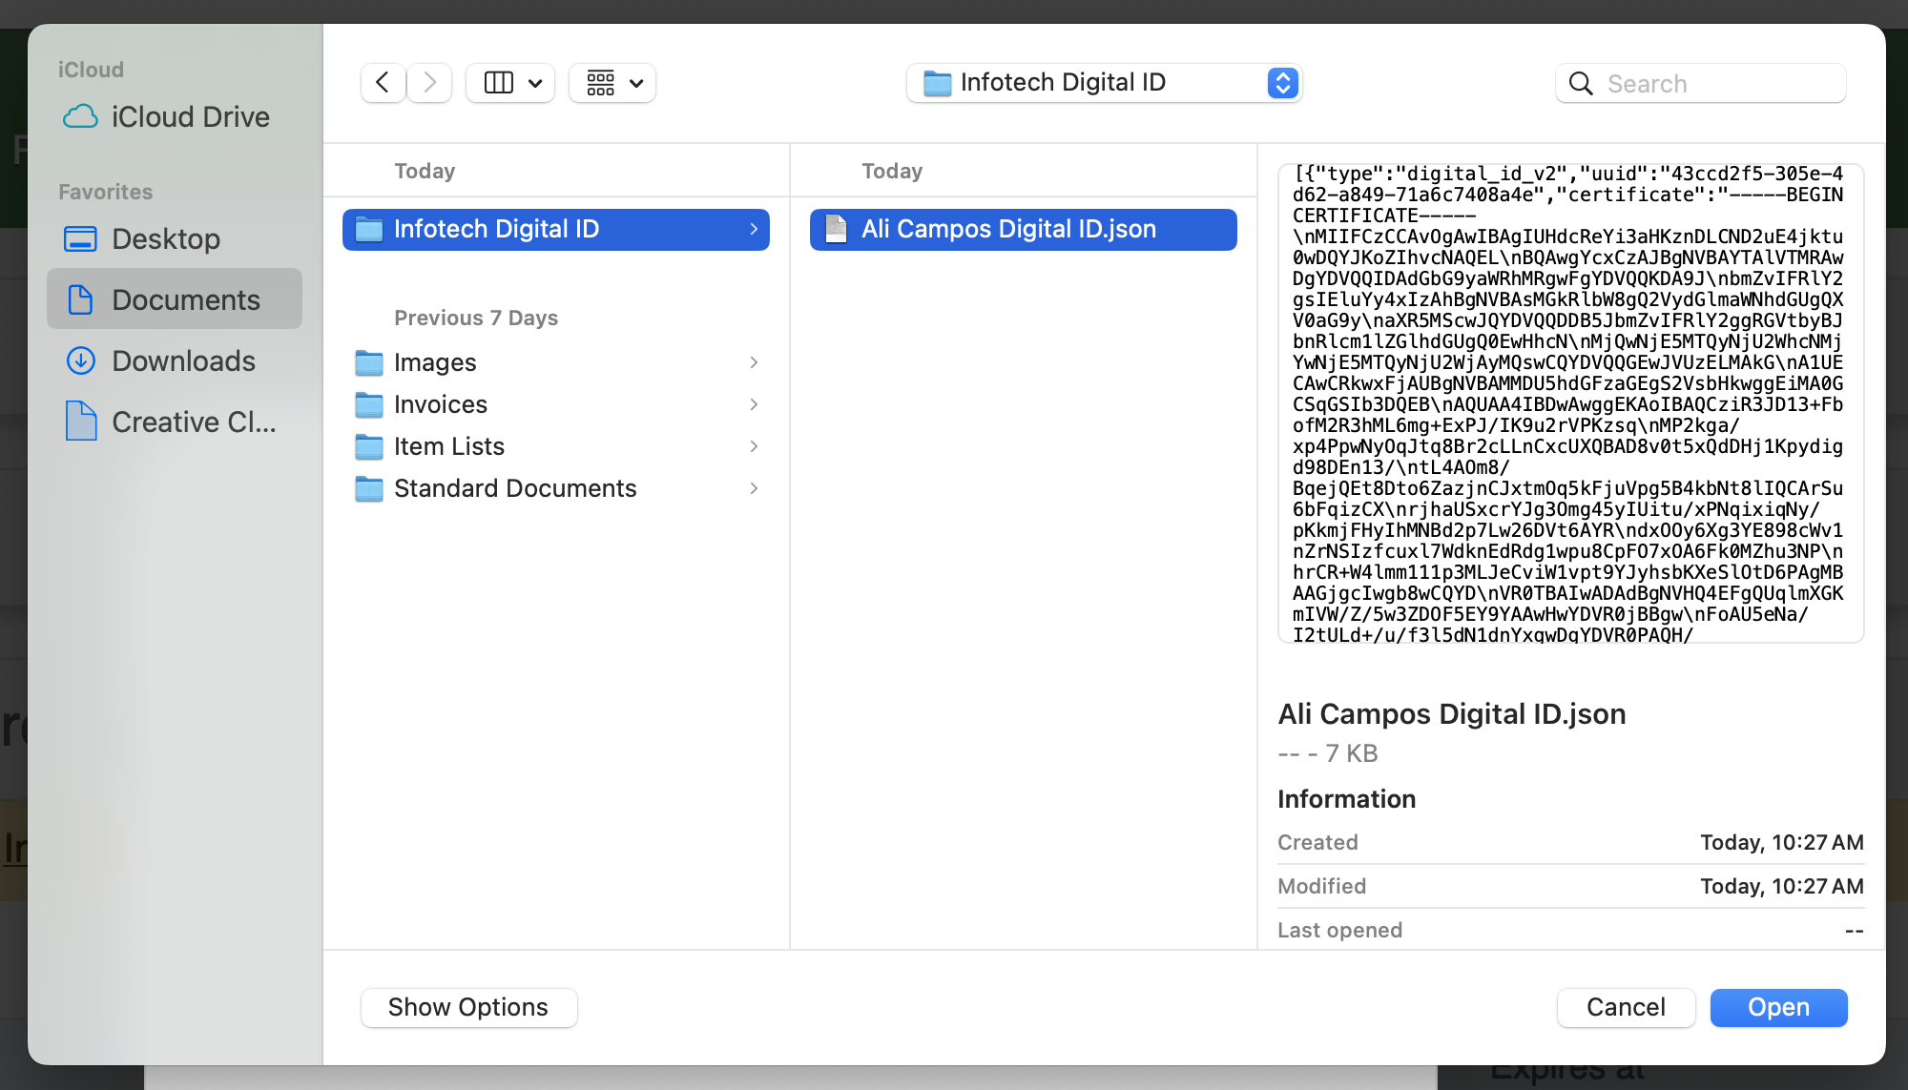The image size is (1908, 1090).
Task: Click the group-by grid icon
Action: pos(601,83)
